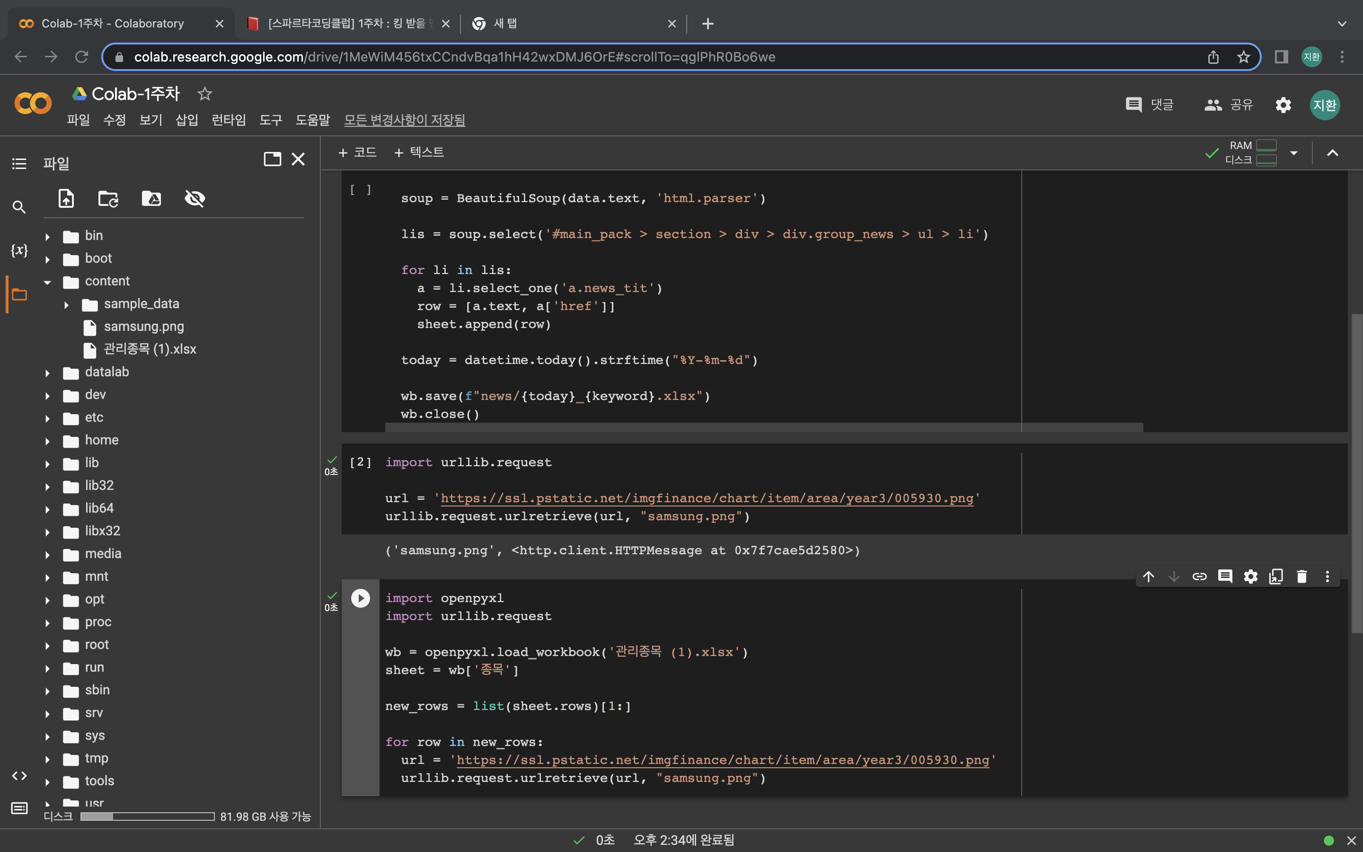Click the disk usage bar in Files panel
Viewport: 1363px width, 852px height.
click(x=147, y=816)
